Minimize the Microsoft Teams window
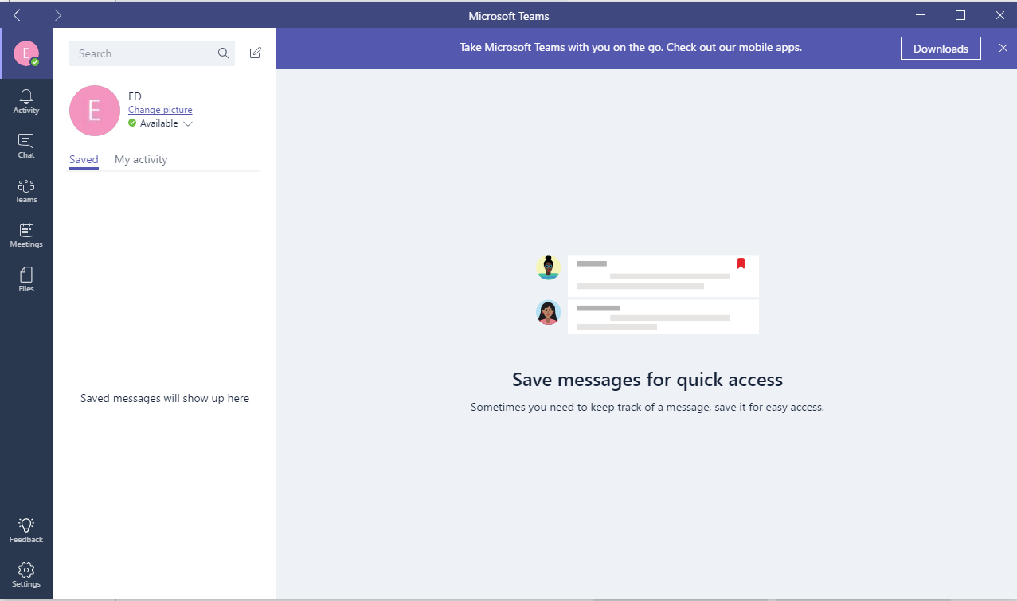The width and height of the screenshot is (1017, 601). (x=920, y=15)
